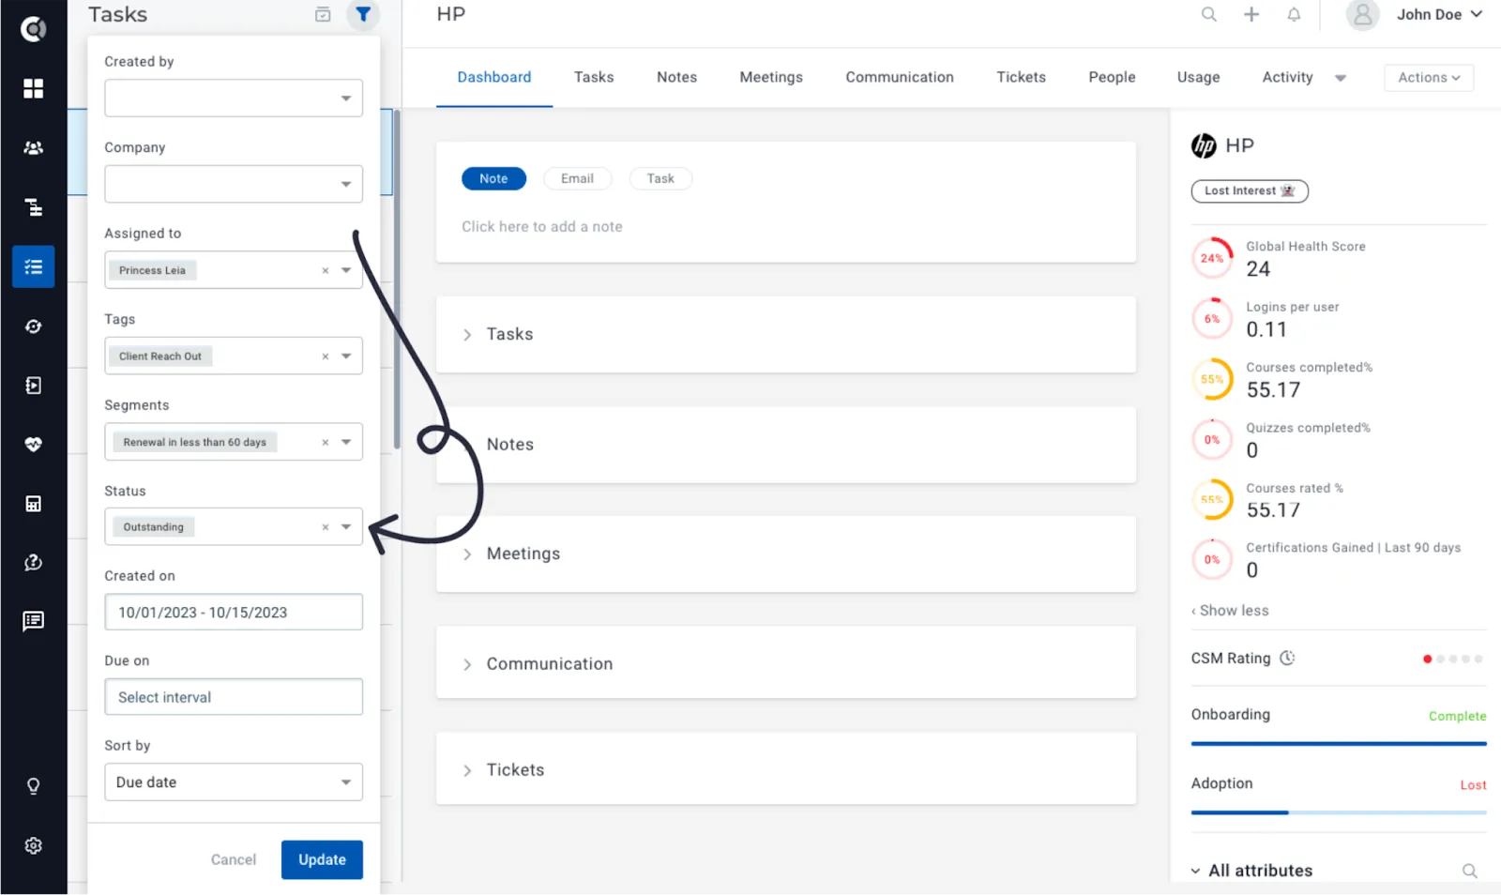Screen dimensions: 1501x895
Task: Click the Adoption progress bar
Action: (1339, 812)
